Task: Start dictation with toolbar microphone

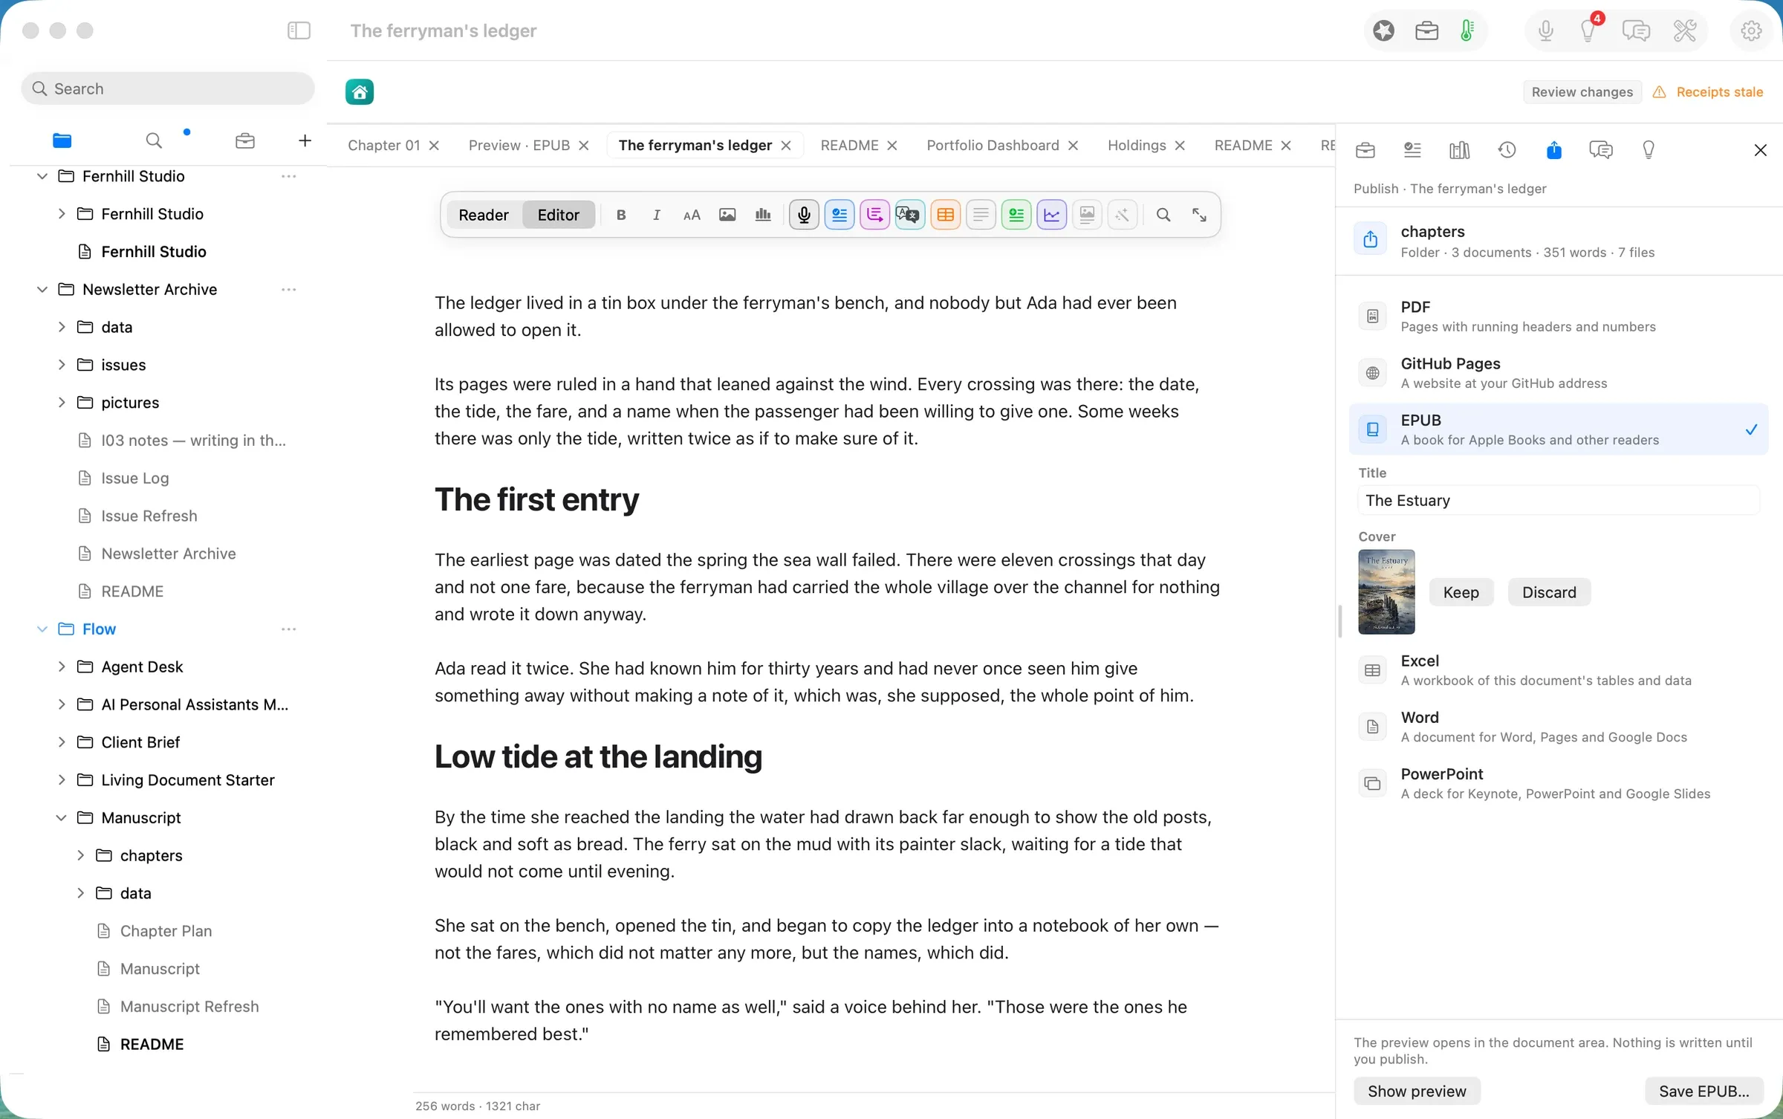Action: tap(804, 215)
